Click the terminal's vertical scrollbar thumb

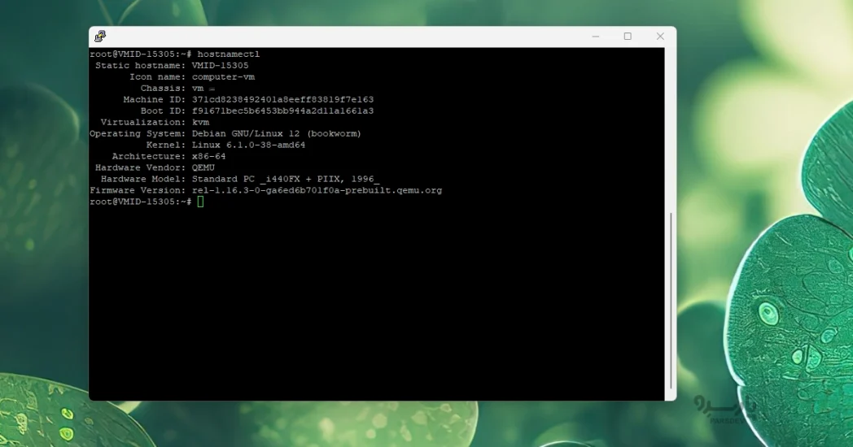tap(671, 299)
